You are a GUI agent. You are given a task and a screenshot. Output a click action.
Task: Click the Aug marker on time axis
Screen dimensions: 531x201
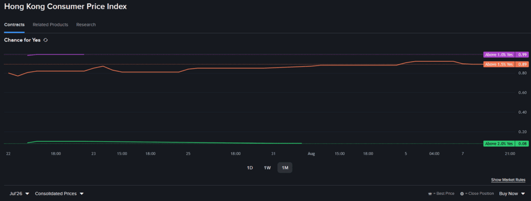[x=311, y=154]
